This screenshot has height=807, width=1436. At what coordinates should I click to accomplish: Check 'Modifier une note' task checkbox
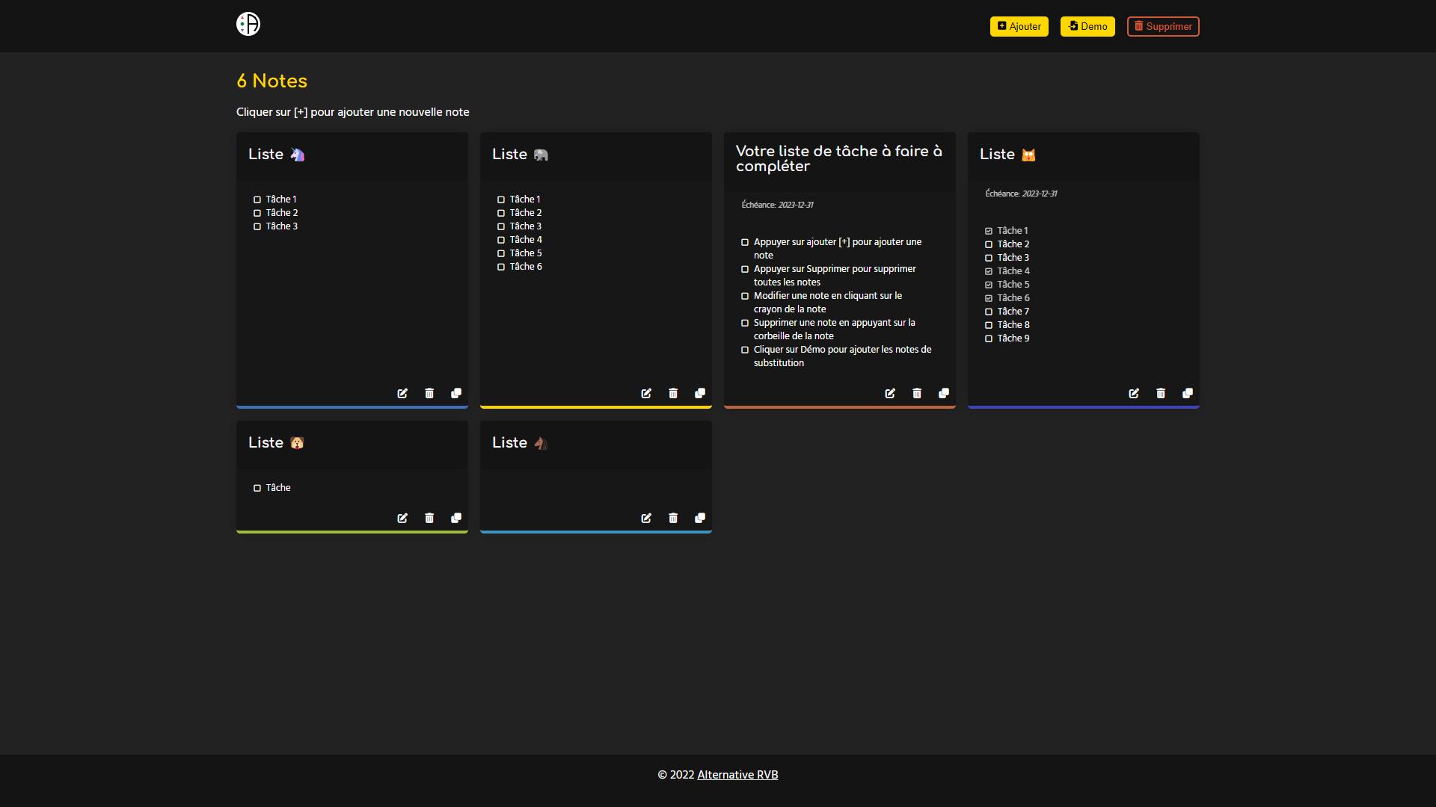pyautogui.click(x=745, y=296)
